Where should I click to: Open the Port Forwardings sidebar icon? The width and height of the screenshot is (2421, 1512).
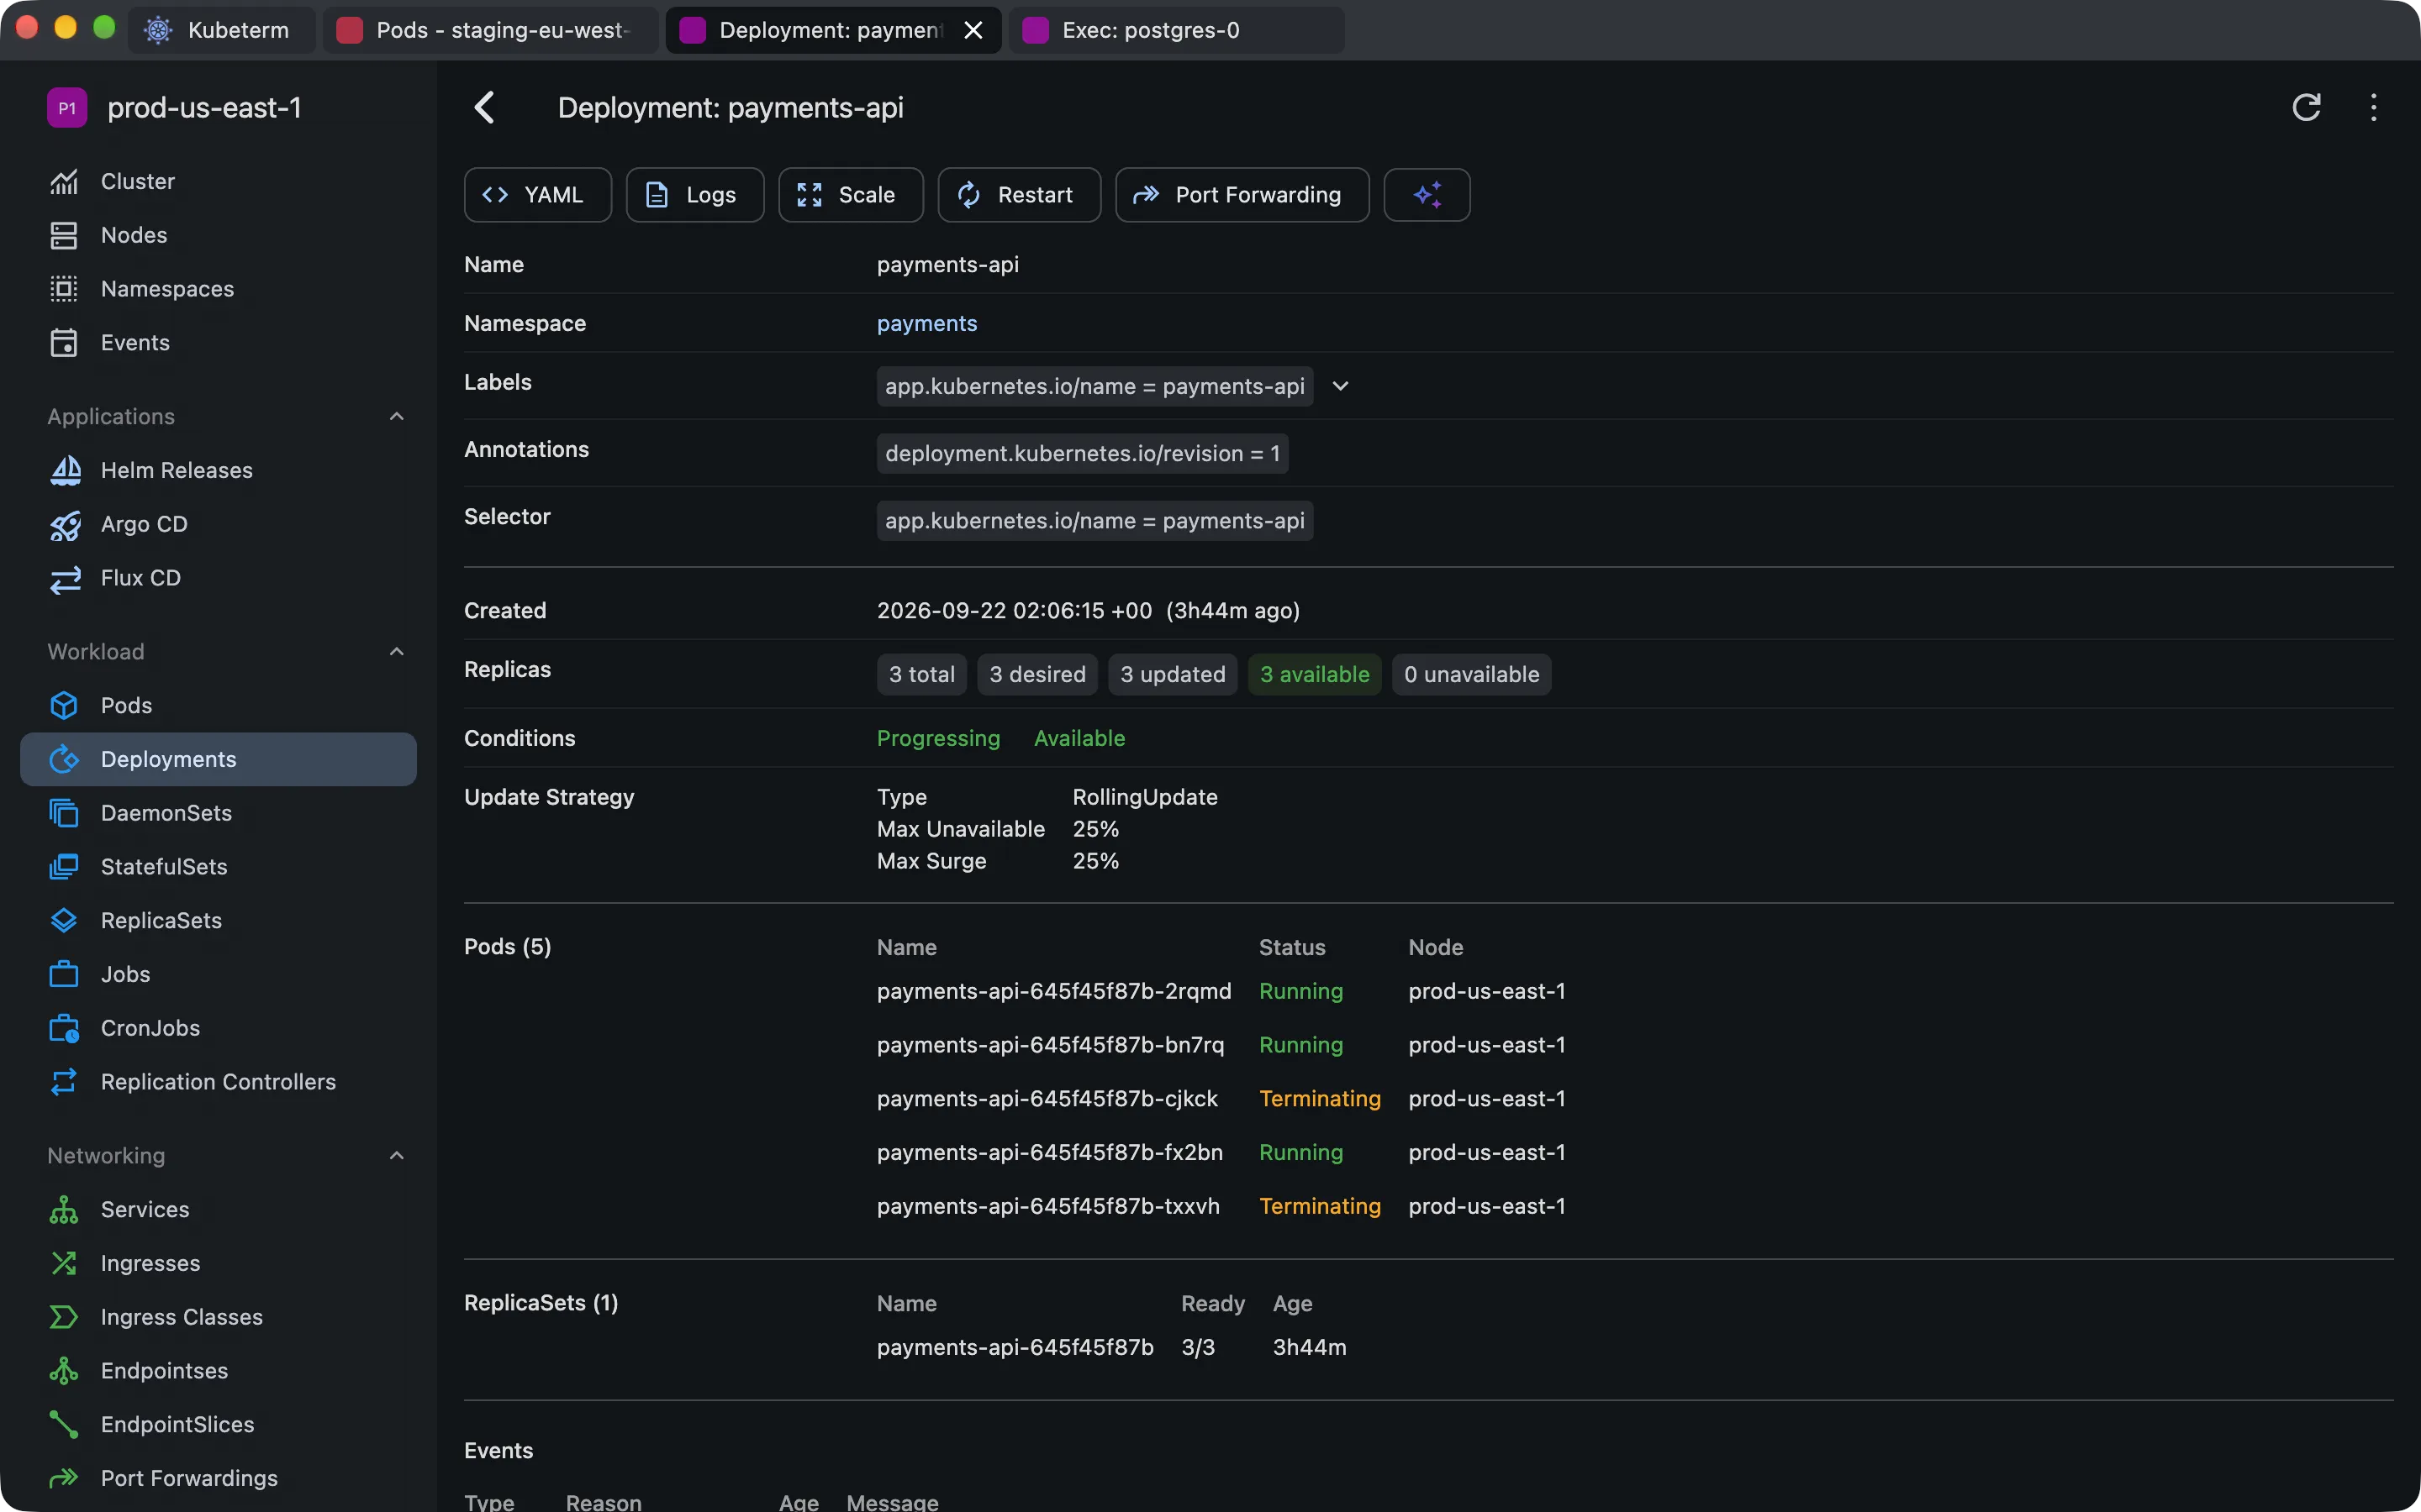pyautogui.click(x=64, y=1478)
